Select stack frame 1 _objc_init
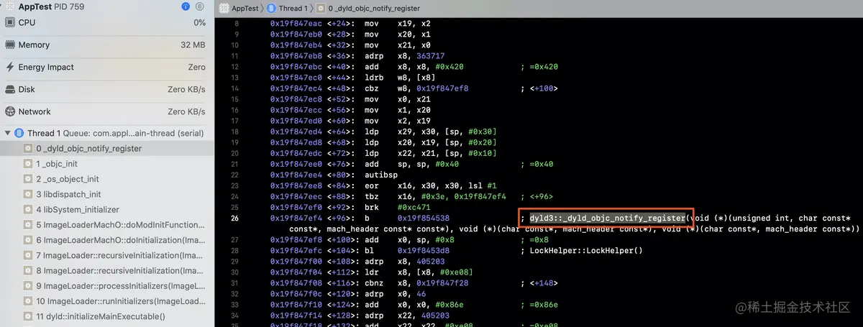863x327 pixels. click(x=106, y=164)
